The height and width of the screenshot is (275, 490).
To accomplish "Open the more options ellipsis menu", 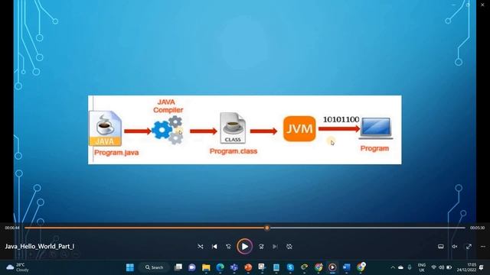I will 483,247.
